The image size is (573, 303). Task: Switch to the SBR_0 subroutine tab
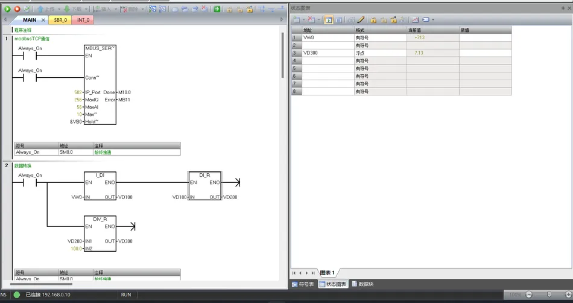tap(60, 20)
